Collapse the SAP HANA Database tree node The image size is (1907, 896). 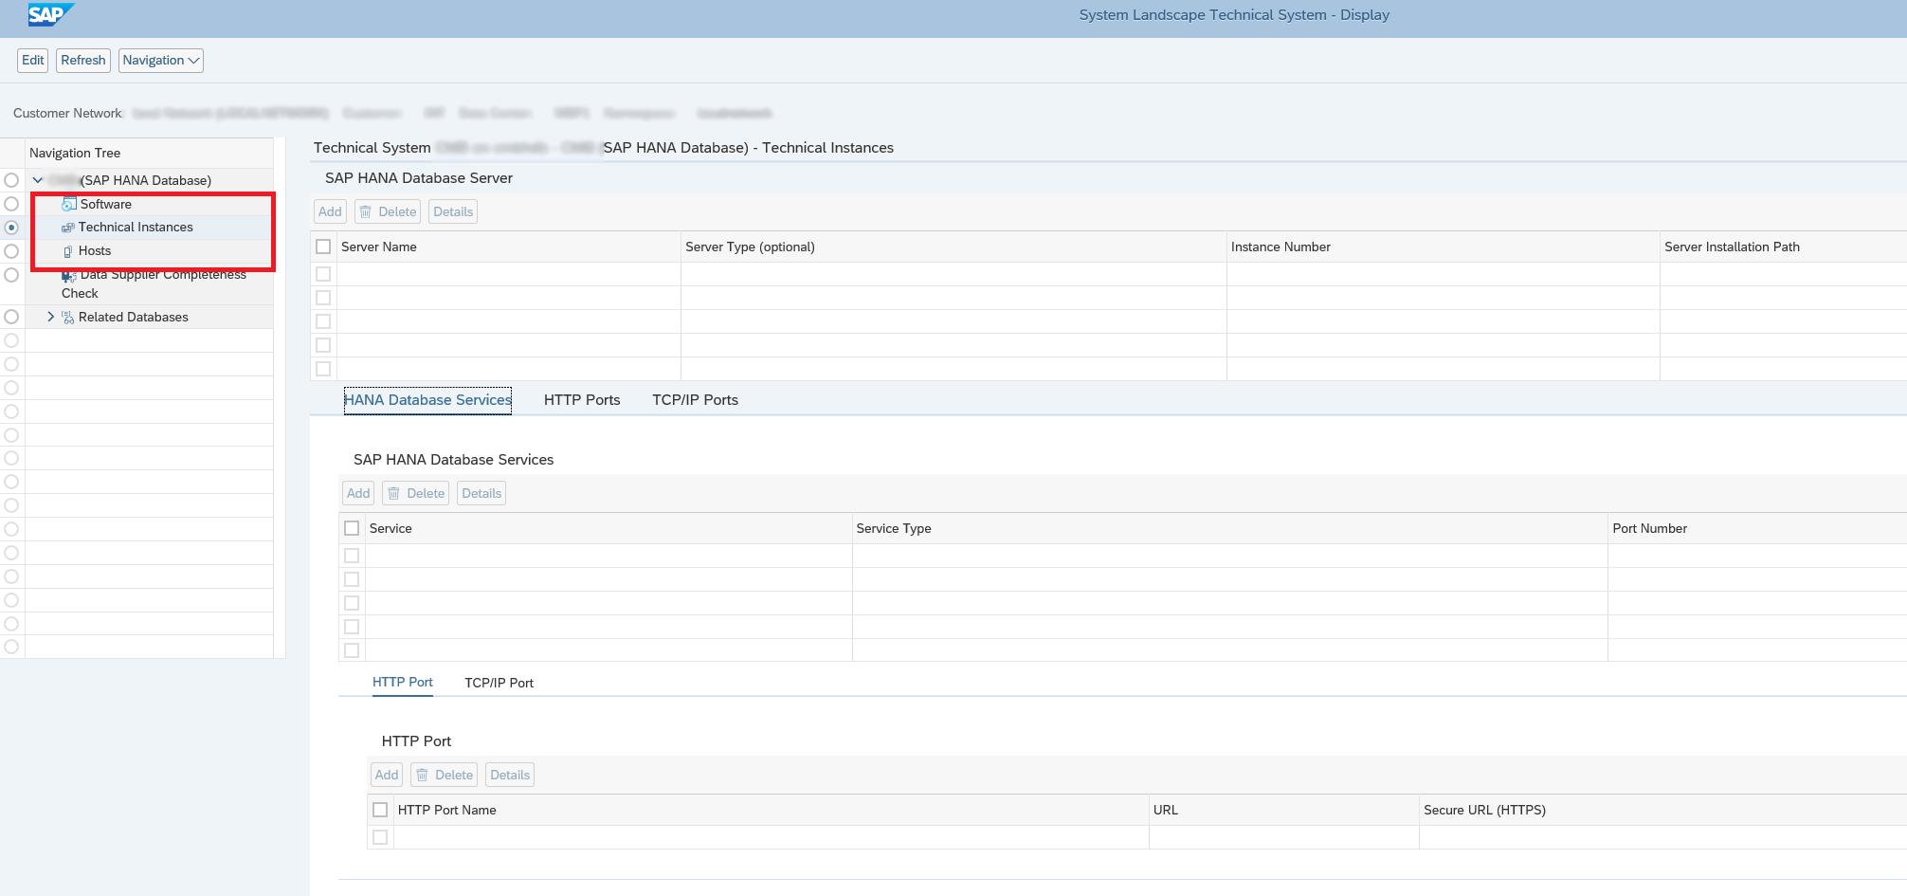tap(38, 180)
